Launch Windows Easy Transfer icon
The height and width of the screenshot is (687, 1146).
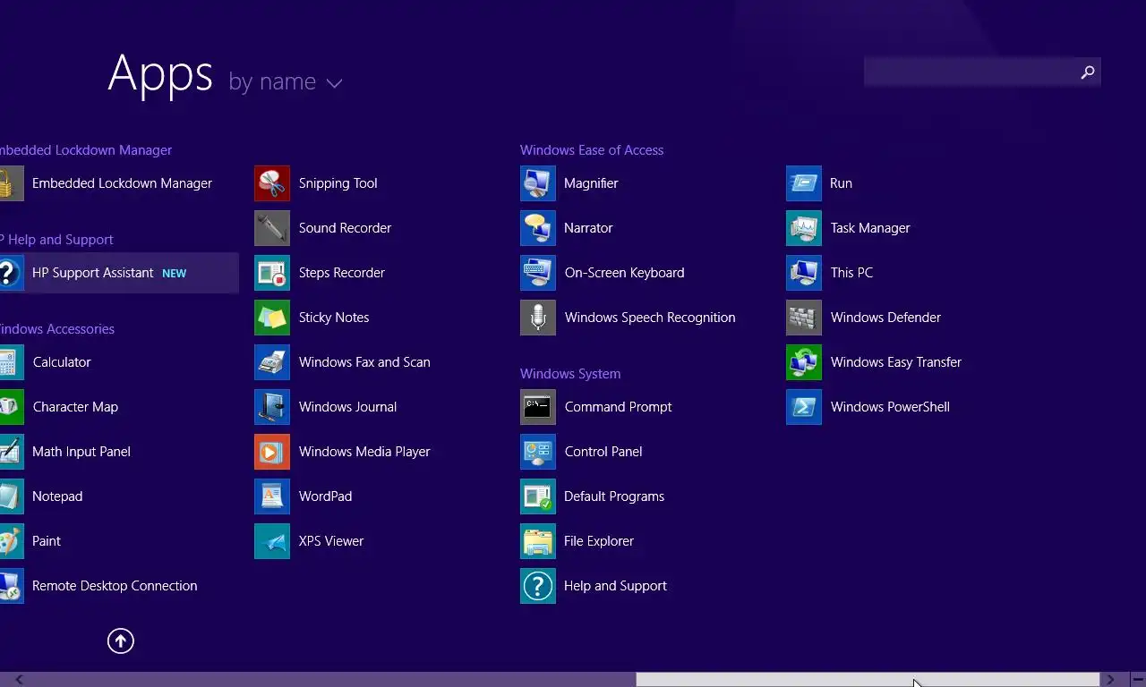804,362
